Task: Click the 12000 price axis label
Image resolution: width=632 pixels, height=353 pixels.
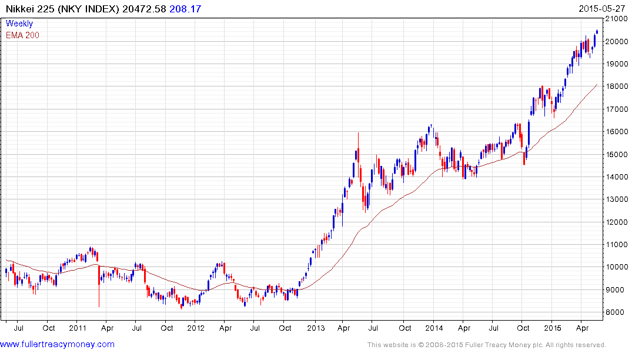Action: click(x=616, y=222)
